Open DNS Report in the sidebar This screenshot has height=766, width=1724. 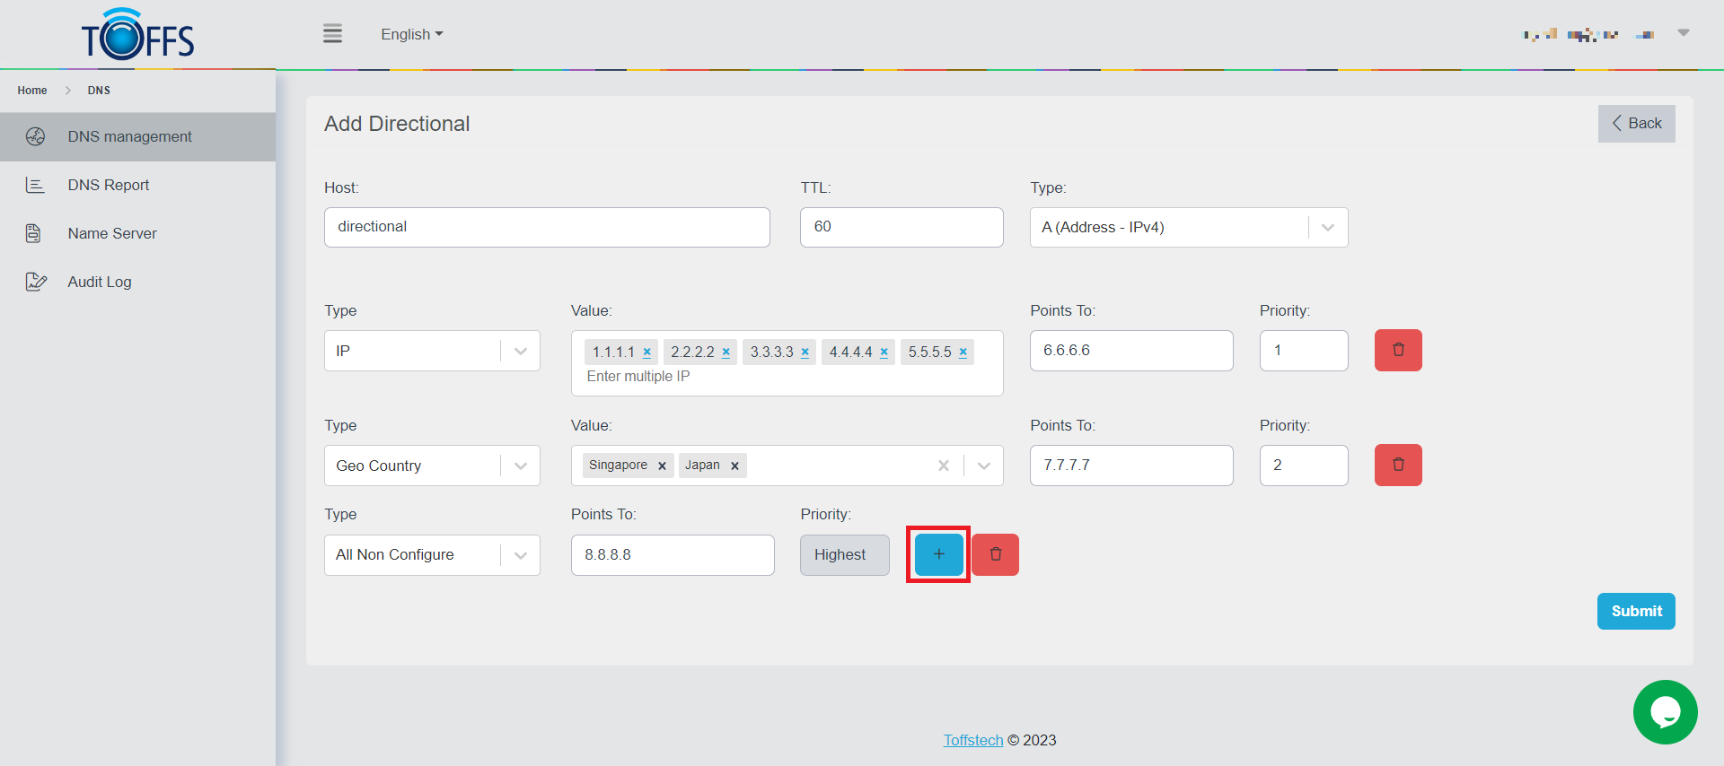click(x=109, y=185)
